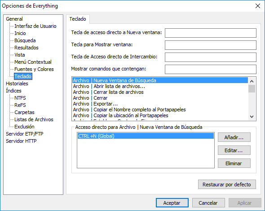Select the Archivo | Exportar command

pyautogui.click(x=160, y=104)
